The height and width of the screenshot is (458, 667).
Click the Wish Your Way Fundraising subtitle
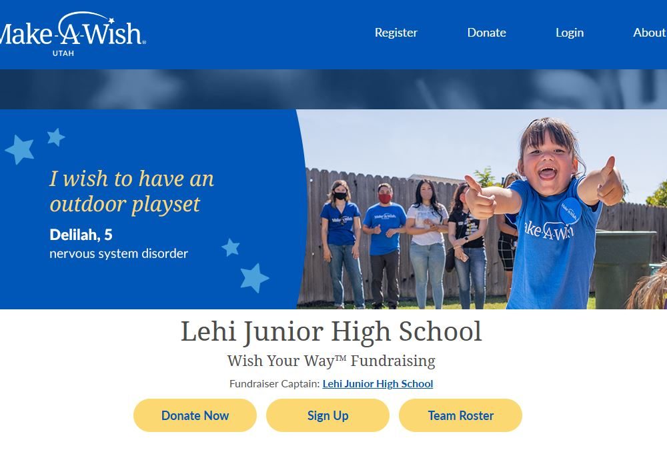click(x=331, y=361)
